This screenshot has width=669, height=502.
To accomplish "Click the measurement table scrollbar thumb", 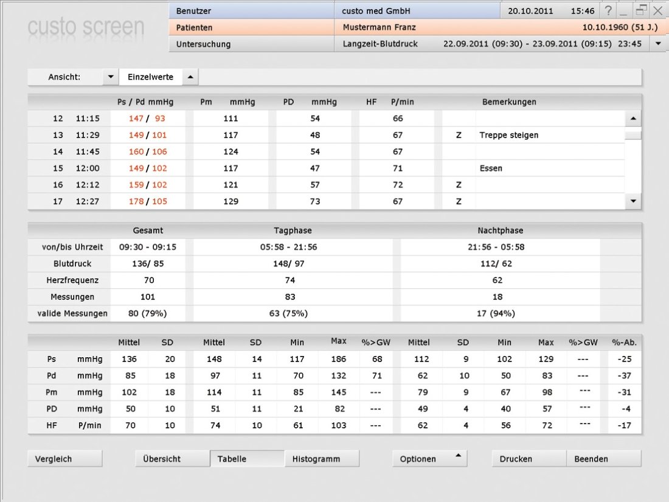I will pyautogui.click(x=633, y=135).
